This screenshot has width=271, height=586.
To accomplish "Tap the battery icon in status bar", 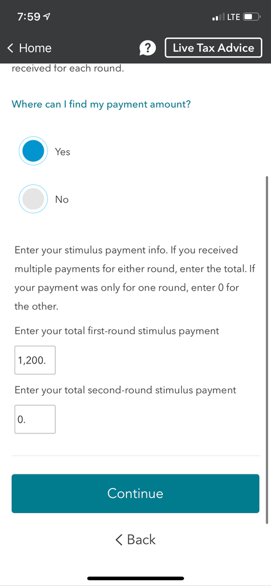I will 252,17.
